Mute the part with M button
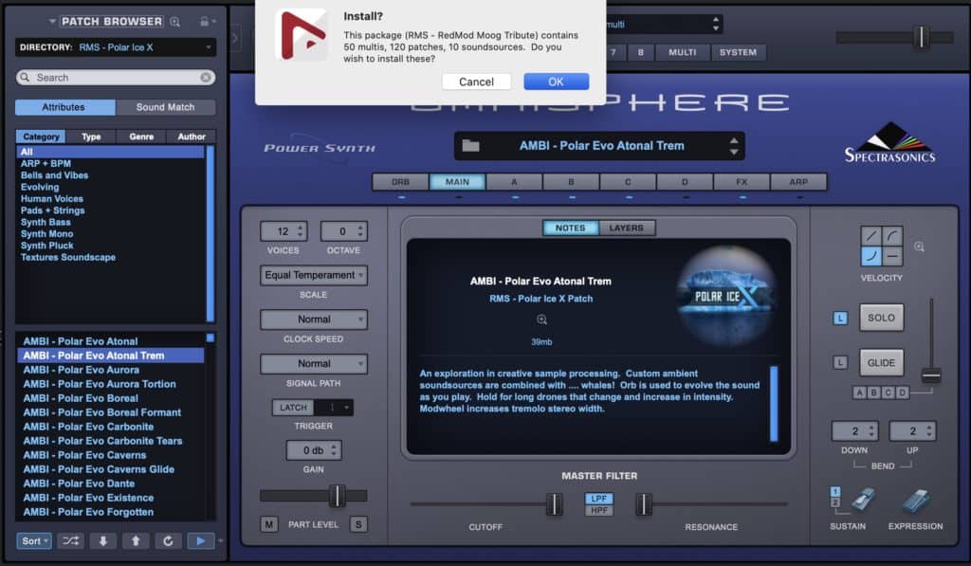Screen dimensions: 971x566 [268, 524]
